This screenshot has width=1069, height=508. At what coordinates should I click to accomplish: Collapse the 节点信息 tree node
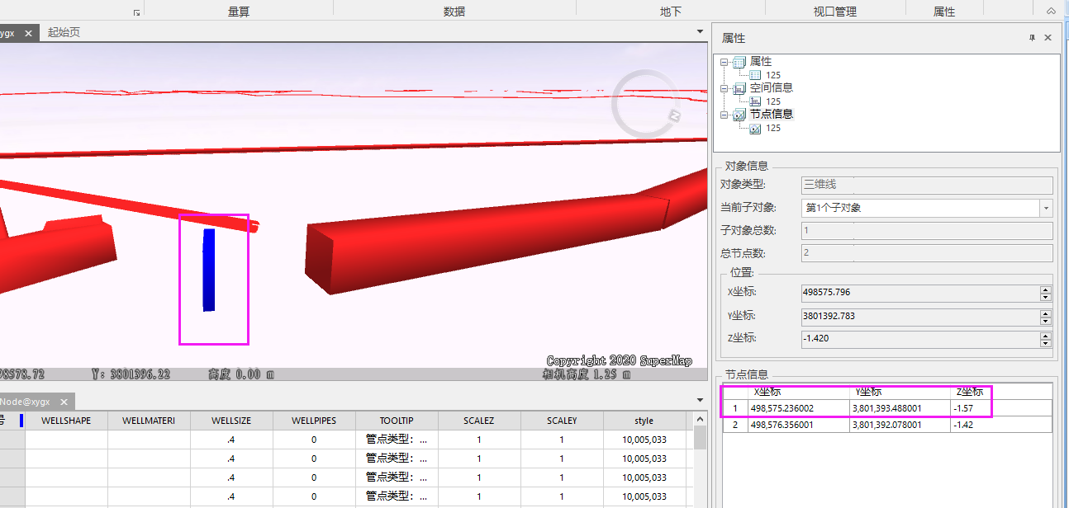tap(725, 115)
